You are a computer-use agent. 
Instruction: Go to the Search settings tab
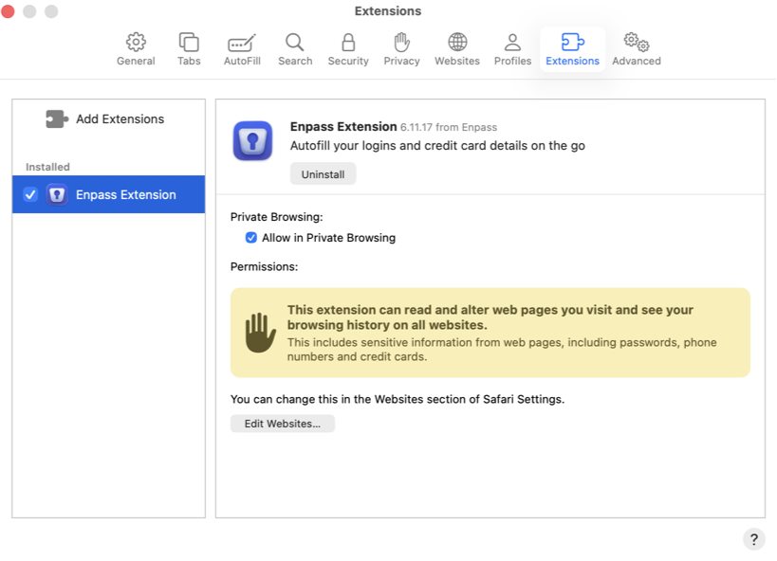(x=295, y=49)
